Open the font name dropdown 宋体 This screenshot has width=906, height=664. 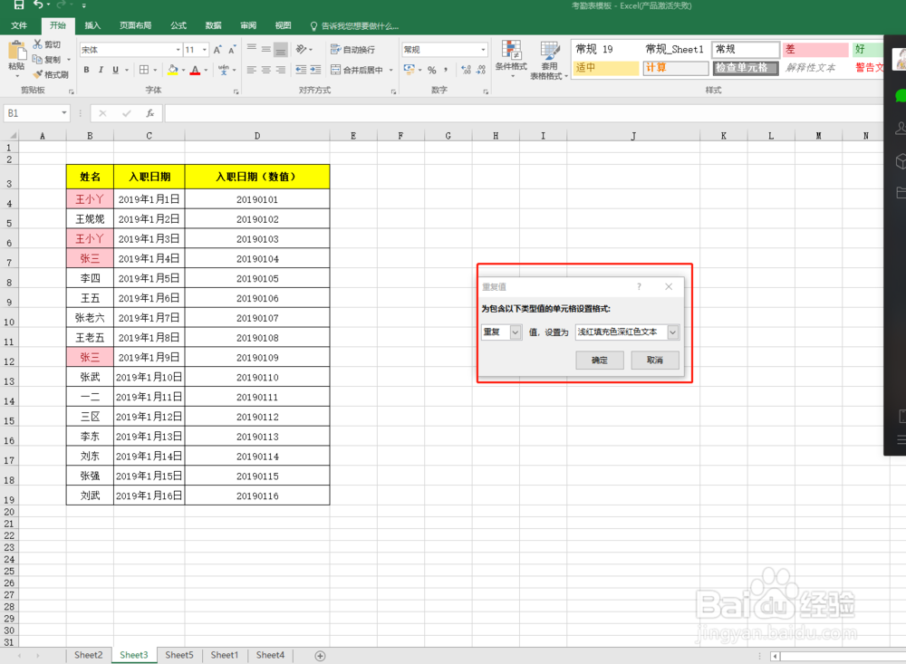pyautogui.click(x=178, y=50)
